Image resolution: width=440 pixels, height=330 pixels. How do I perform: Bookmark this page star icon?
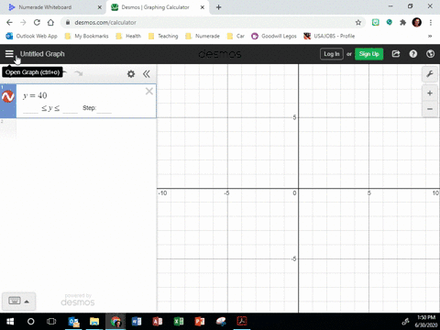coord(358,22)
